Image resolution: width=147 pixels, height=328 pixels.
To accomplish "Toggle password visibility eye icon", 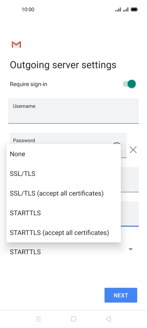I will [117, 143].
